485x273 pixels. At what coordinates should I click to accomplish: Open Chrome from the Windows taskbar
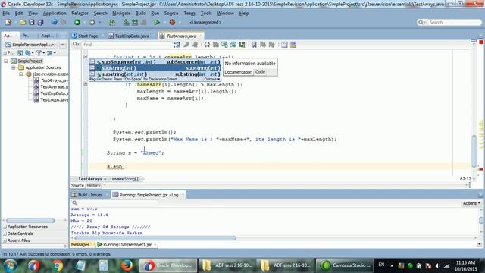pyautogui.click(x=58, y=265)
